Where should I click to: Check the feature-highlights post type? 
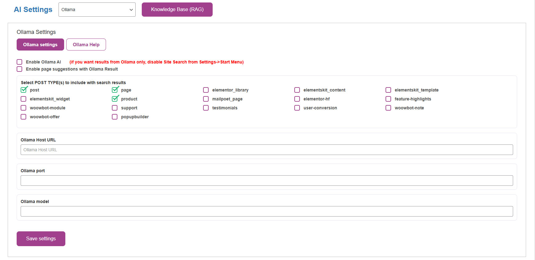[x=388, y=99]
